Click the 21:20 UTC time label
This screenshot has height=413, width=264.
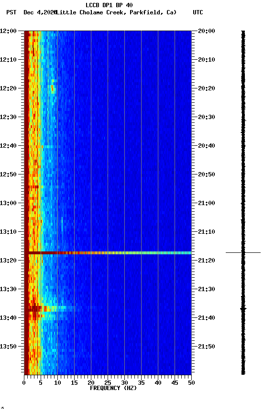coord(207,261)
